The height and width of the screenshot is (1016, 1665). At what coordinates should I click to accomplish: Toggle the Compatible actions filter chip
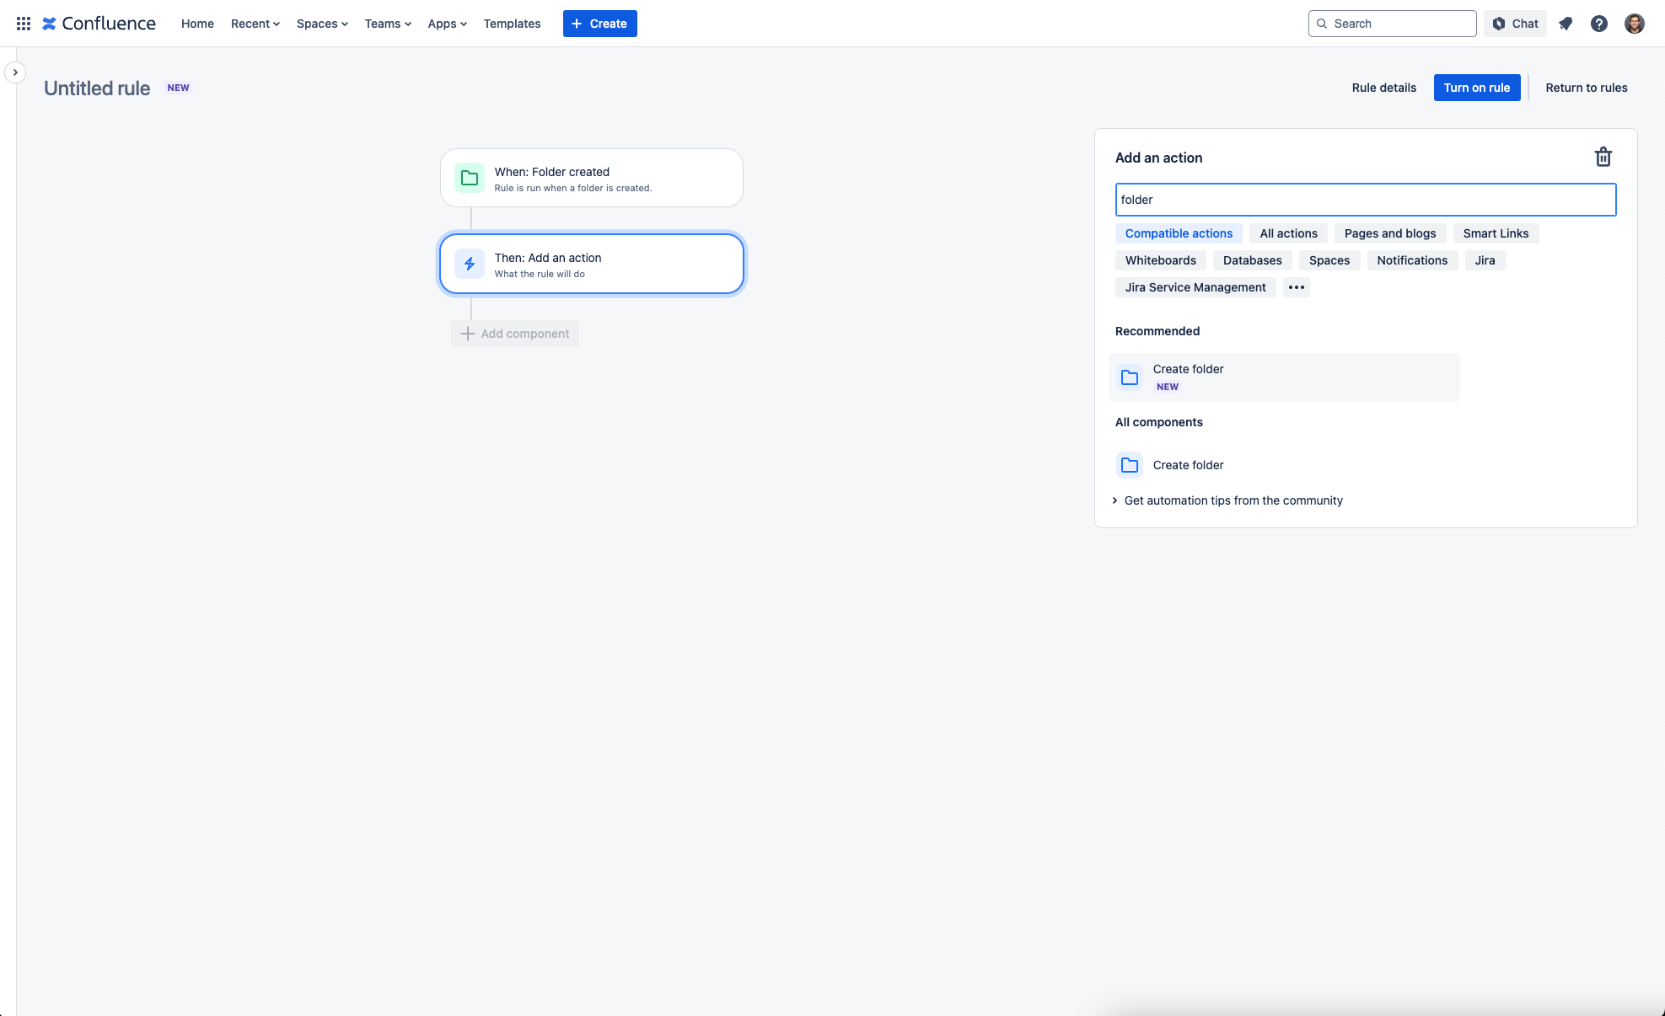[1178, 233]
